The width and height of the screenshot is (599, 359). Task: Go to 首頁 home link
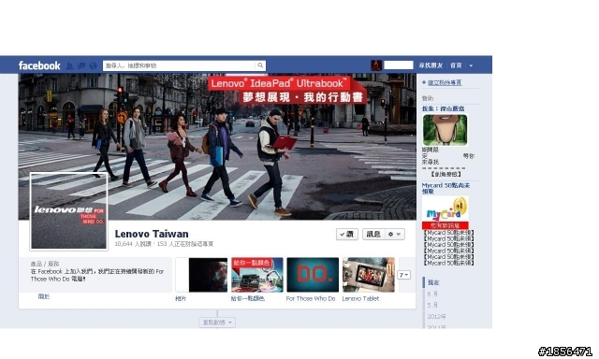point(456,65)
